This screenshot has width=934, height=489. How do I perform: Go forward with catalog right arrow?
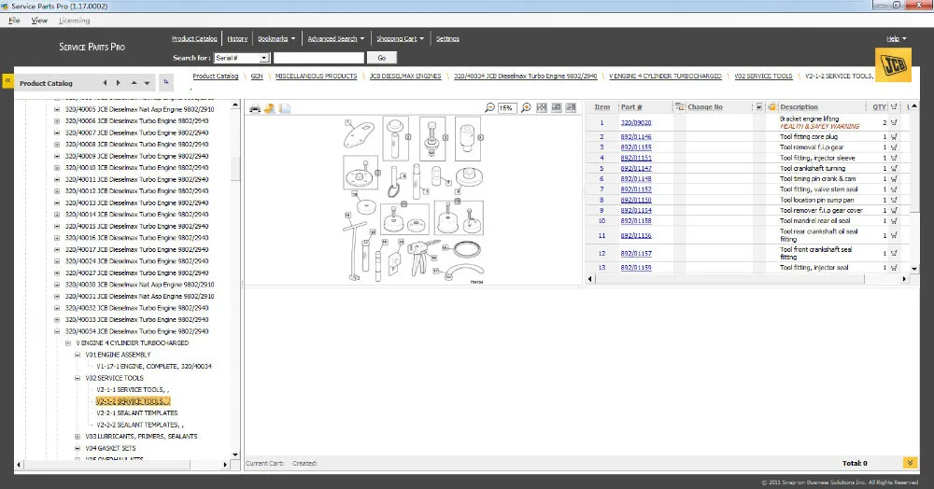[119, 83]
